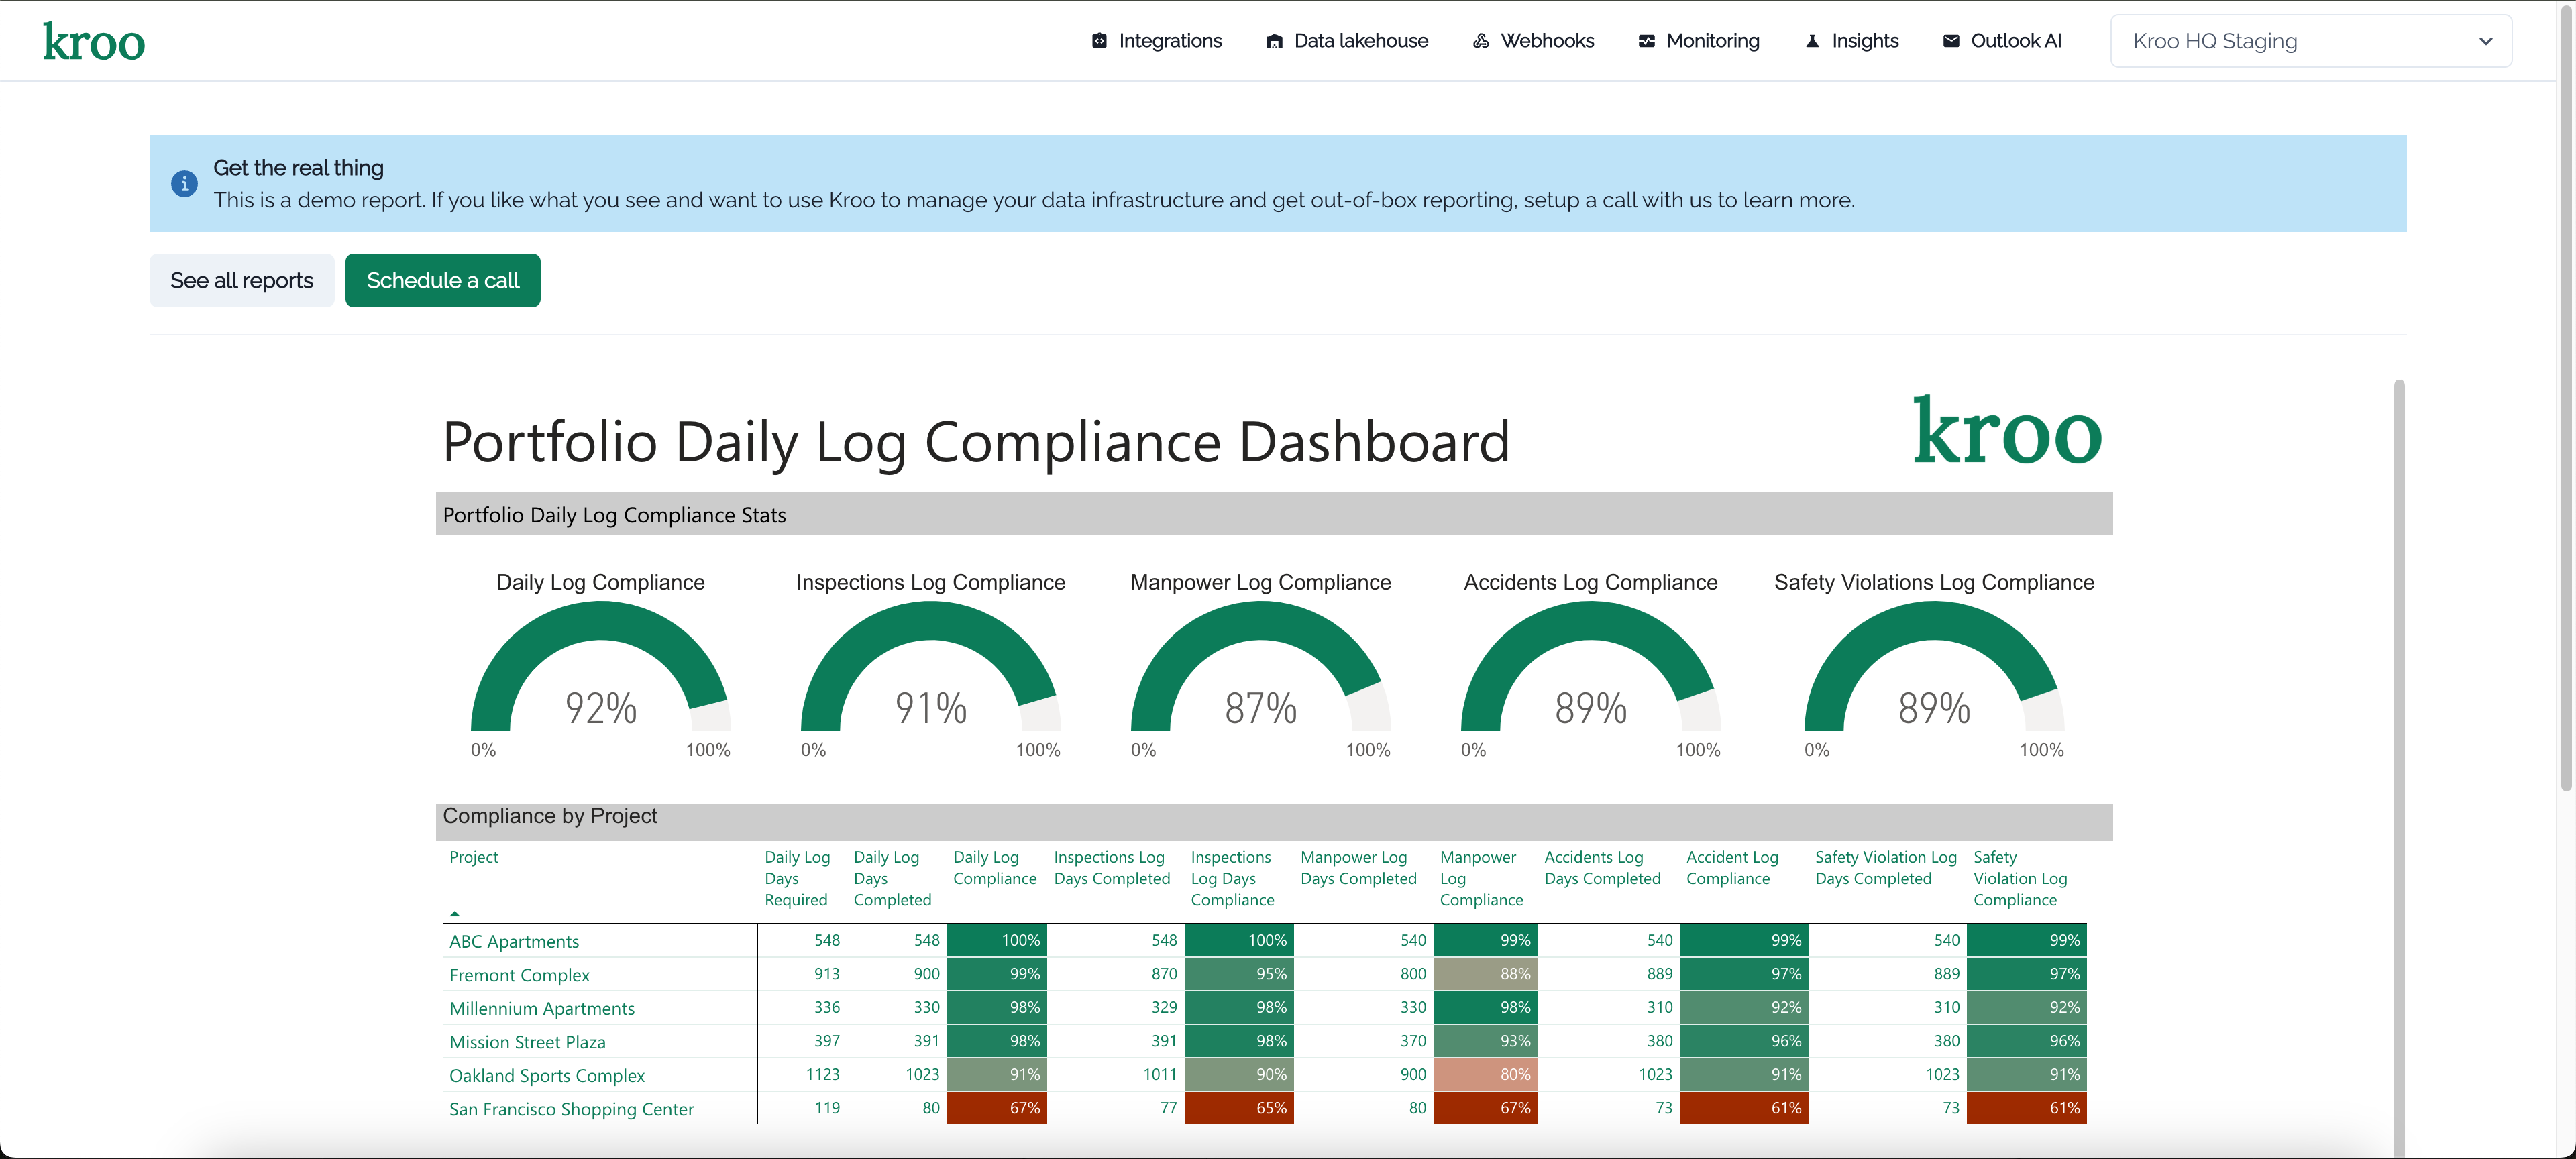Click the See all reports button
The width and height of the screenshot is (2576, 1159).
click(241, 280)
